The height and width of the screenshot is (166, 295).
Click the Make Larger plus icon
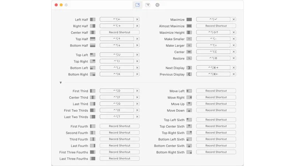pyautogui.click(x=189, y=45)
